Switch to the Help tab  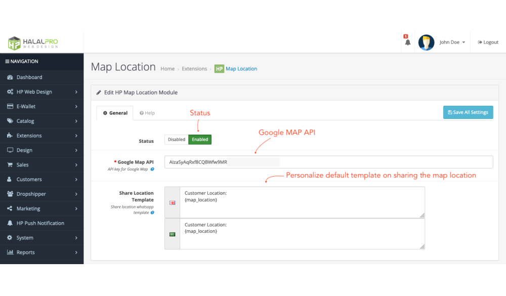[147, 113]
